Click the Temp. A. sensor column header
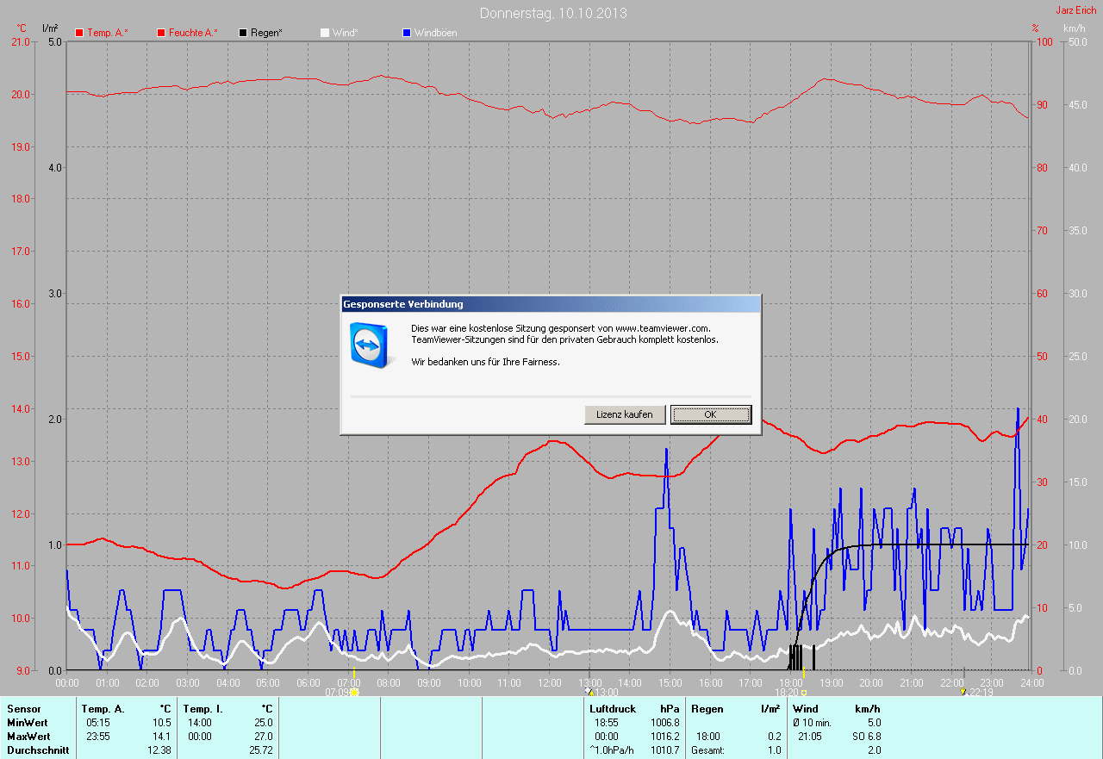 point(103,709)
